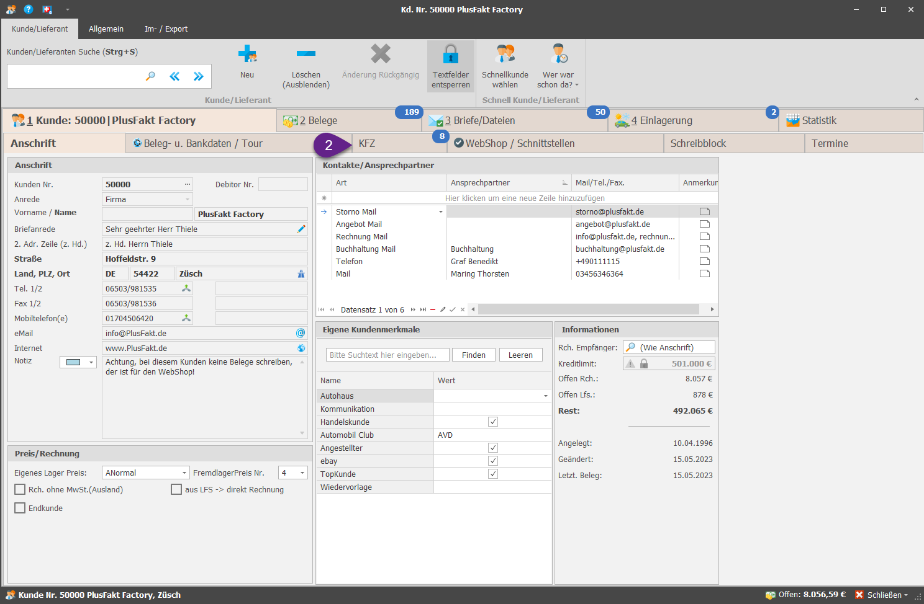924x604 pixels.
Task: Enable Rch. ohne MwSt.(Ausland) checkbox
Action: point(20,489)
